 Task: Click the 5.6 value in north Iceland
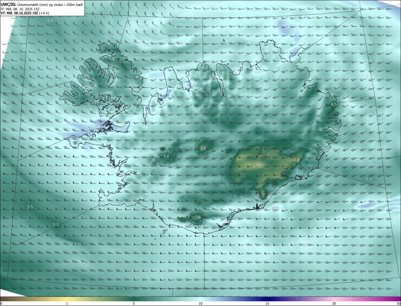pyautogui.click(x=211, y=92)
